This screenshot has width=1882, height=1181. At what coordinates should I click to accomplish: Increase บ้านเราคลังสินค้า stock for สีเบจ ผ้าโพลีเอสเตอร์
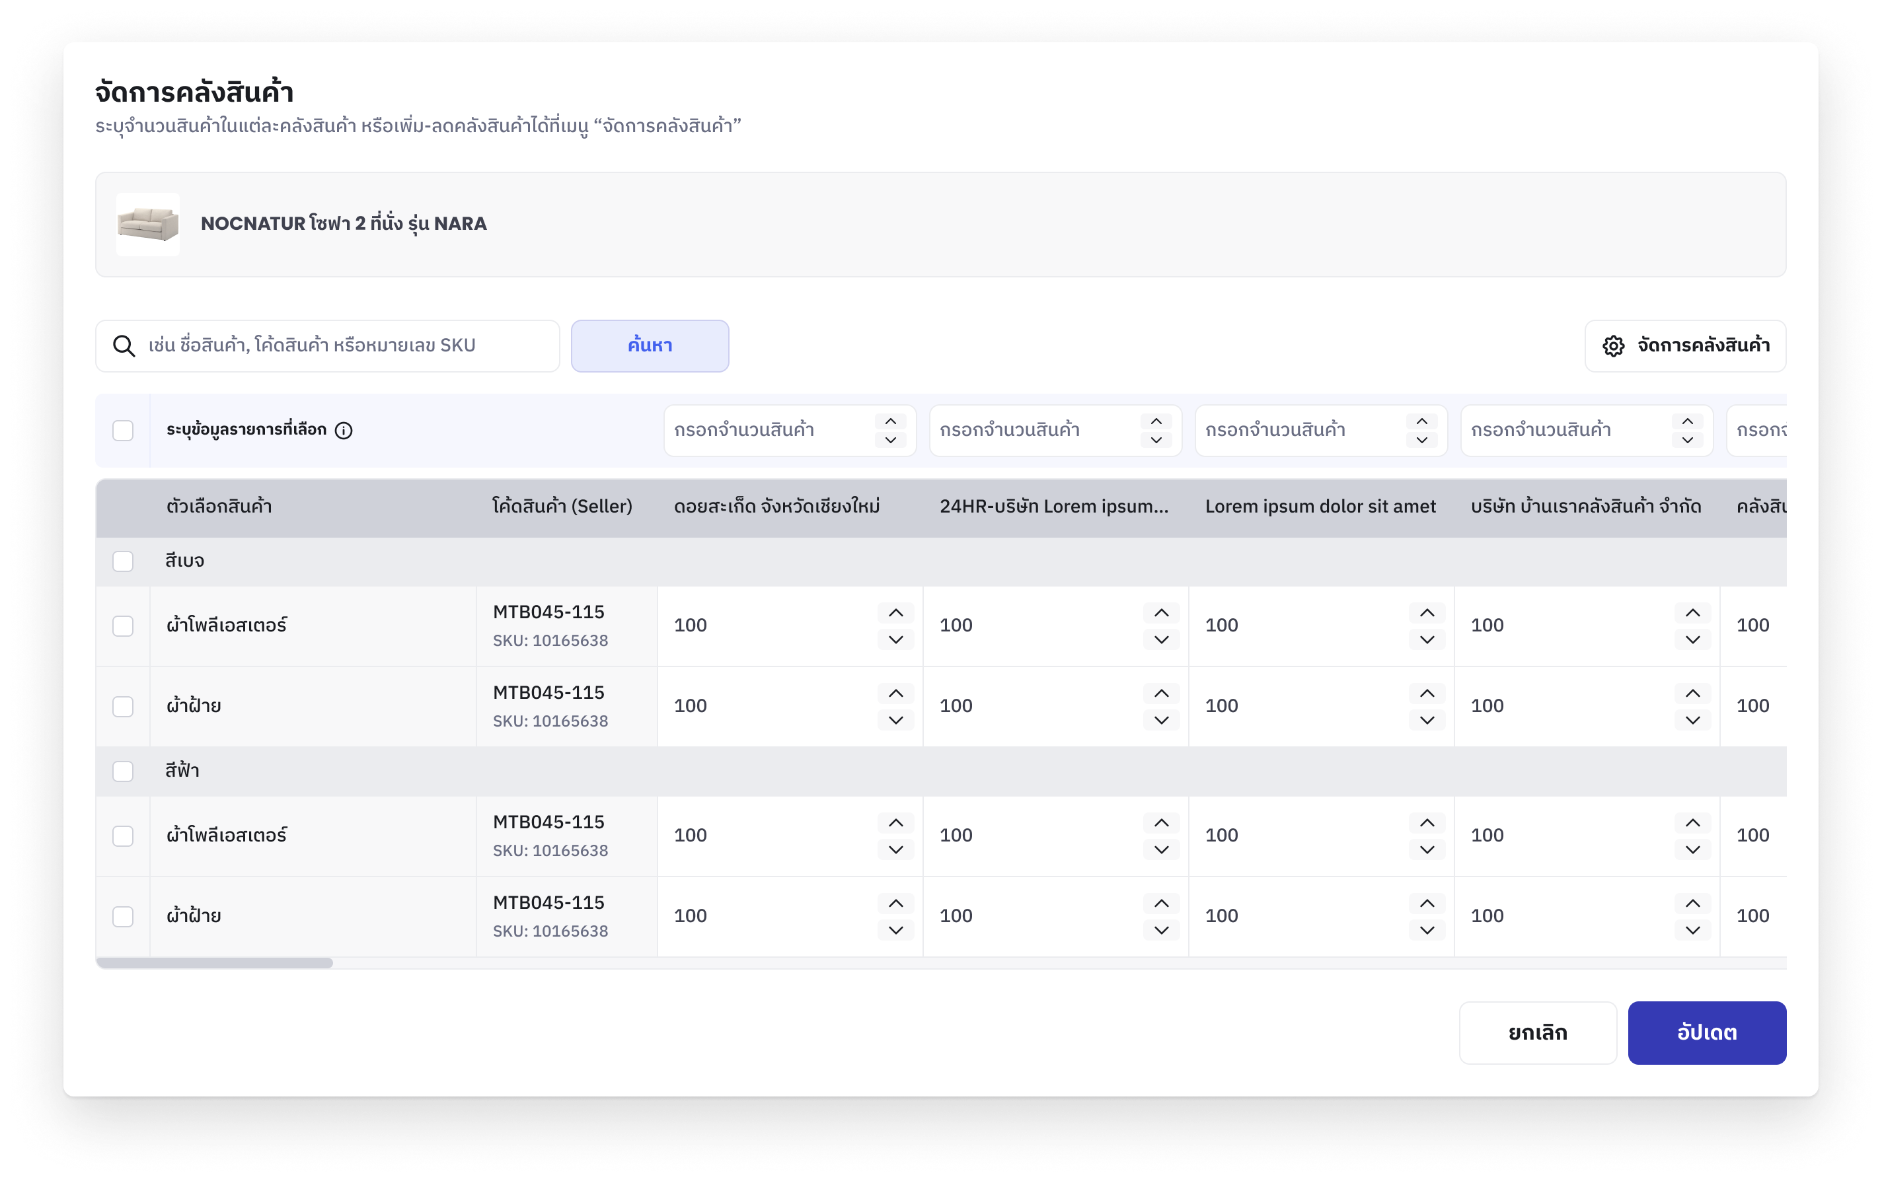[x=1693, y=612]
